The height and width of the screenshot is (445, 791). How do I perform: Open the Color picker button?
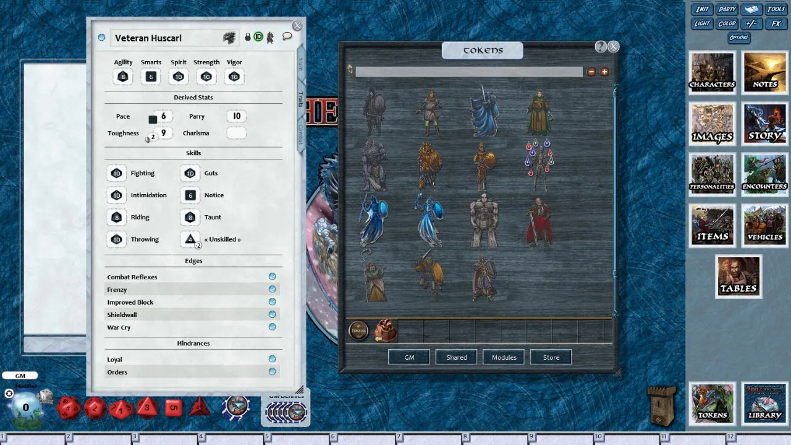[727, 23]
